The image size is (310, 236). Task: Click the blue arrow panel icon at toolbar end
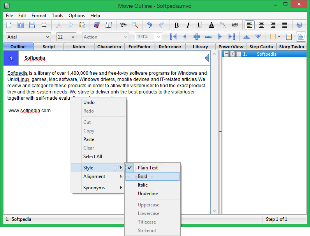pyautogui.click(x=301, y=37)
